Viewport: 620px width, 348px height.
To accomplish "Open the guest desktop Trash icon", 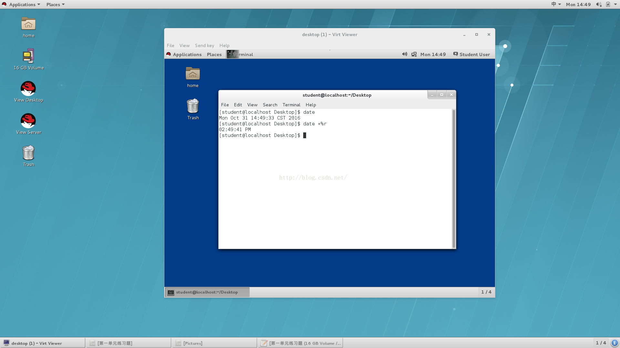I will 193,106.
